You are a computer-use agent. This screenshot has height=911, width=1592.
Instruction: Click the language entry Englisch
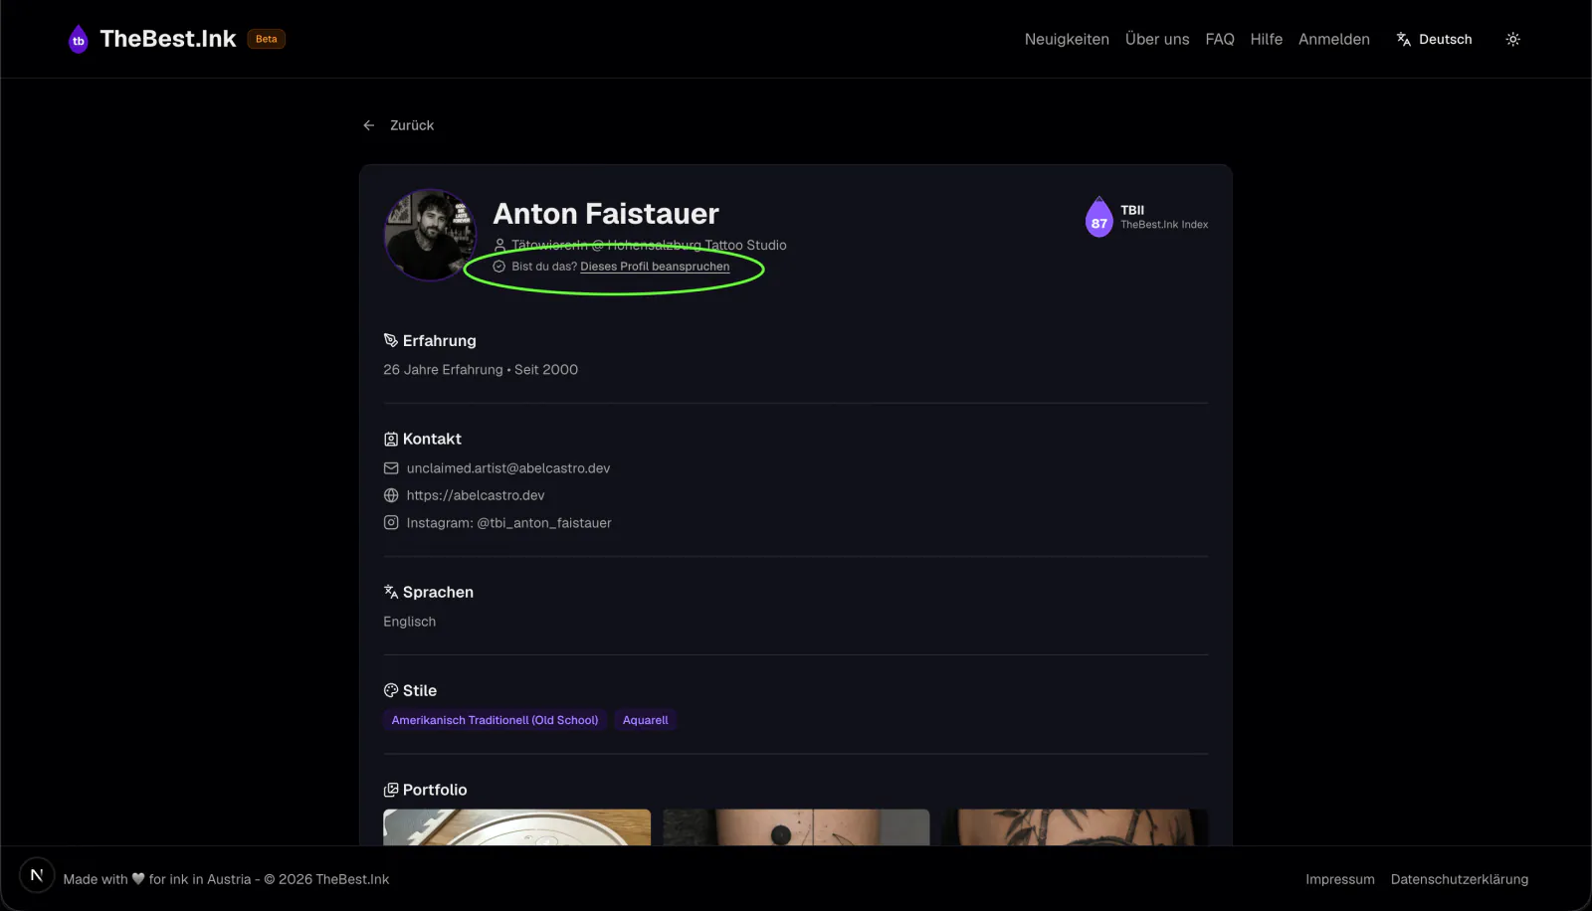click(410, 622)
